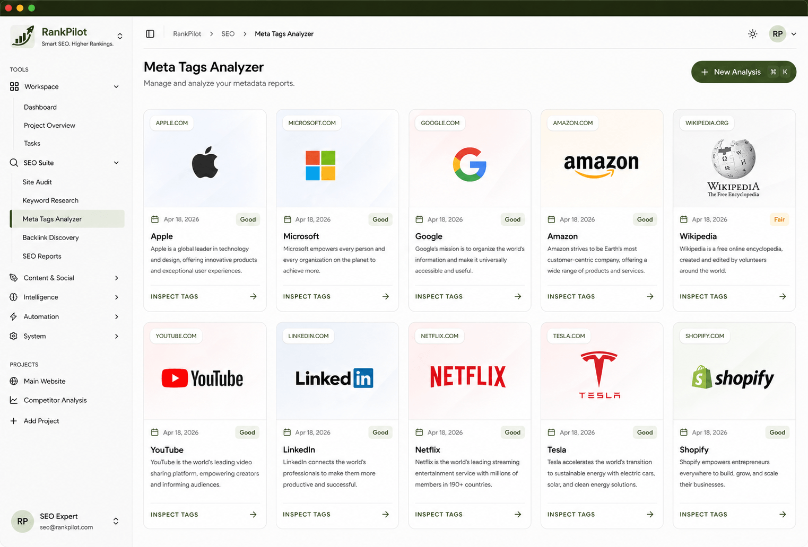Click the Main Website globe icon

pyautogui.click(x=14, y=381)
